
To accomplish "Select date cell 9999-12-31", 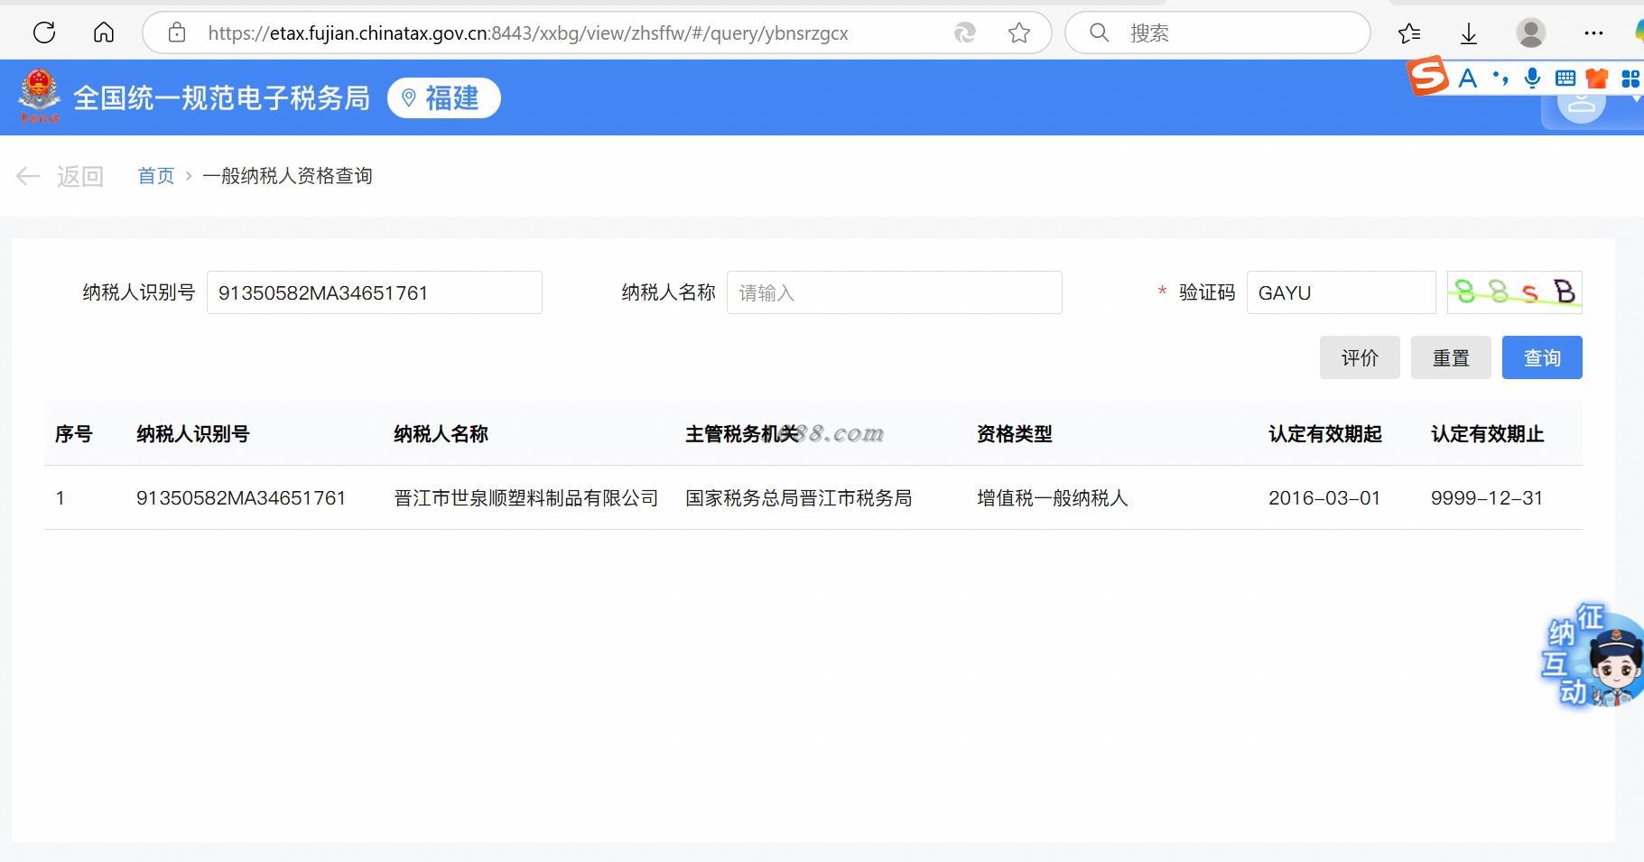I will 1487,498.
